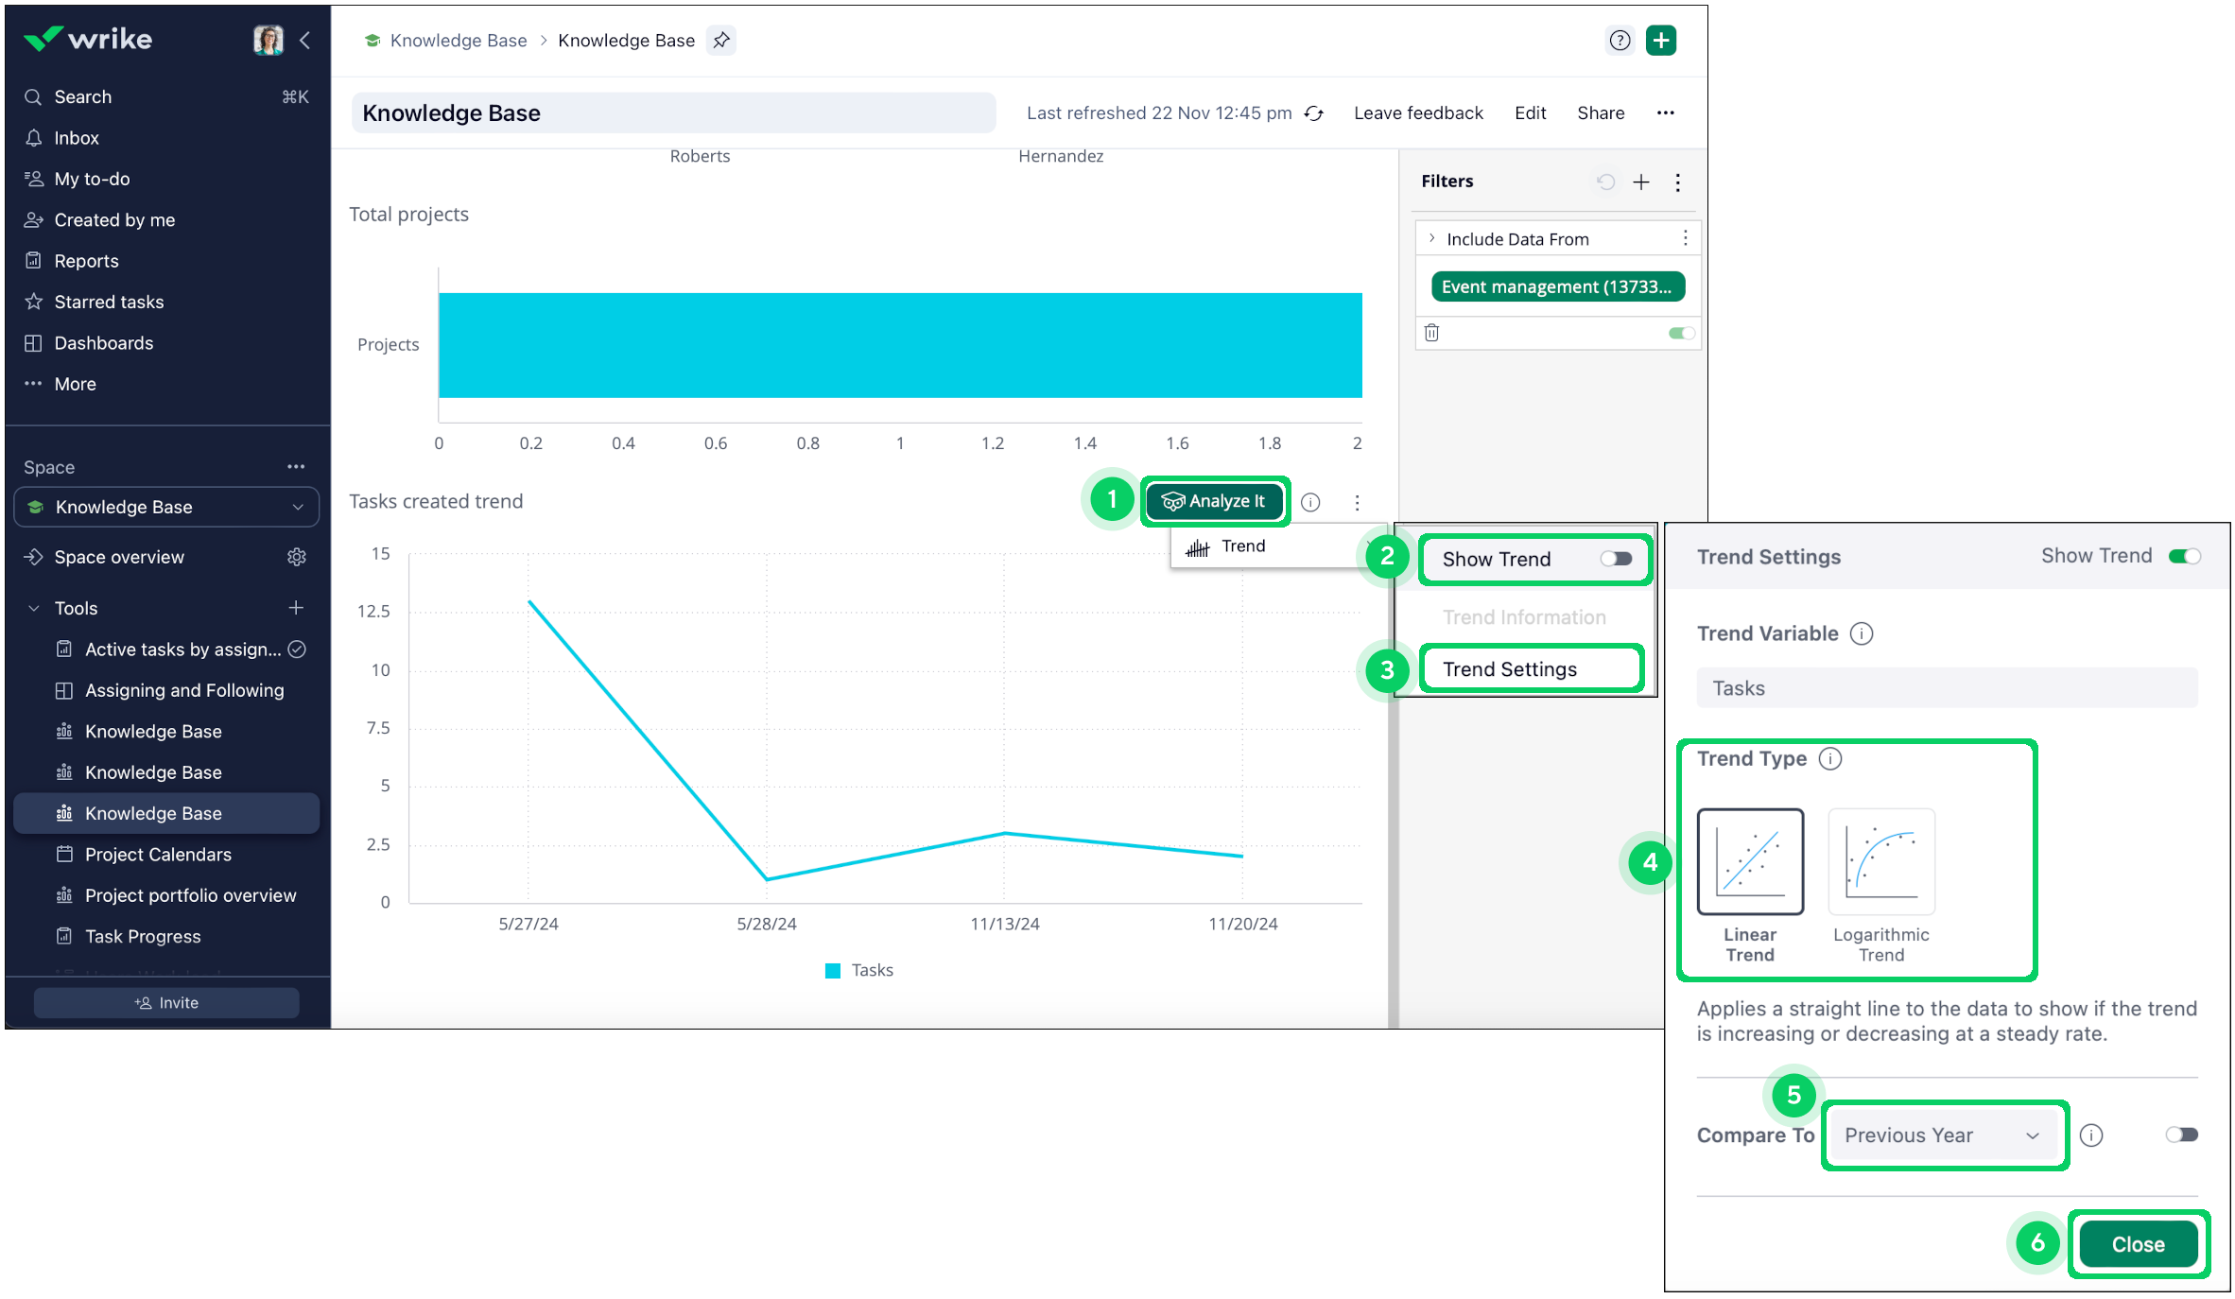Viewport: 2235px width, 1299px height.
Task: Select the Logarithmic Trend thumbnail
Action: click(x=1880, y=861)
